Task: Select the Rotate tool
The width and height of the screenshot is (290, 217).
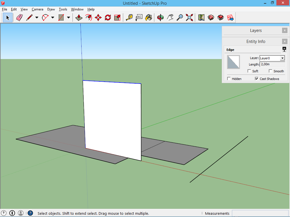Action: [108, 18]
